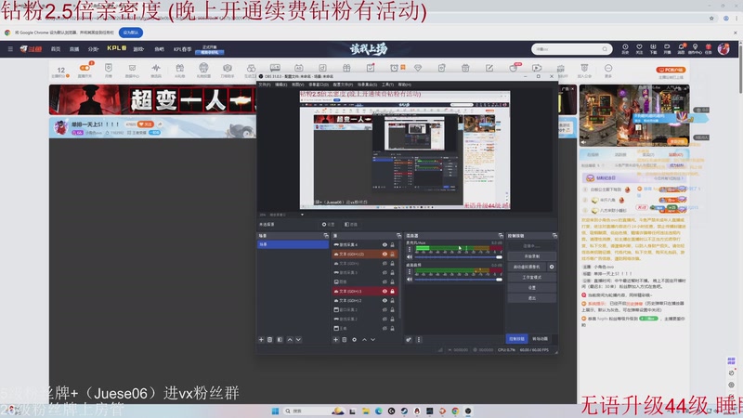Open scene filters icon in Scenes panel
743x418 pixels.
point(280,340)
